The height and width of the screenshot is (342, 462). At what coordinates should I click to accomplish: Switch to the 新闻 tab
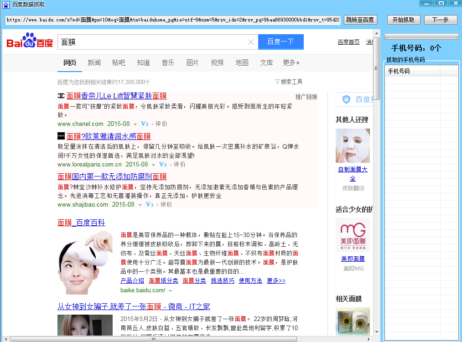(94, 62)
